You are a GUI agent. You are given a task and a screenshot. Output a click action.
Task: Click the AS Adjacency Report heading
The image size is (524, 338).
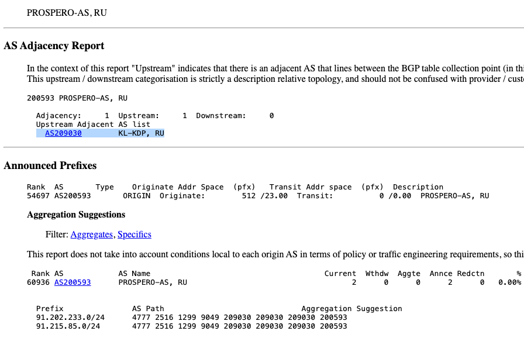click(54, 46)
